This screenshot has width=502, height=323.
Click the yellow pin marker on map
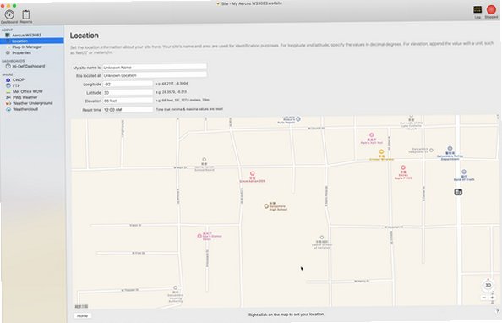[x=381, y=151]
